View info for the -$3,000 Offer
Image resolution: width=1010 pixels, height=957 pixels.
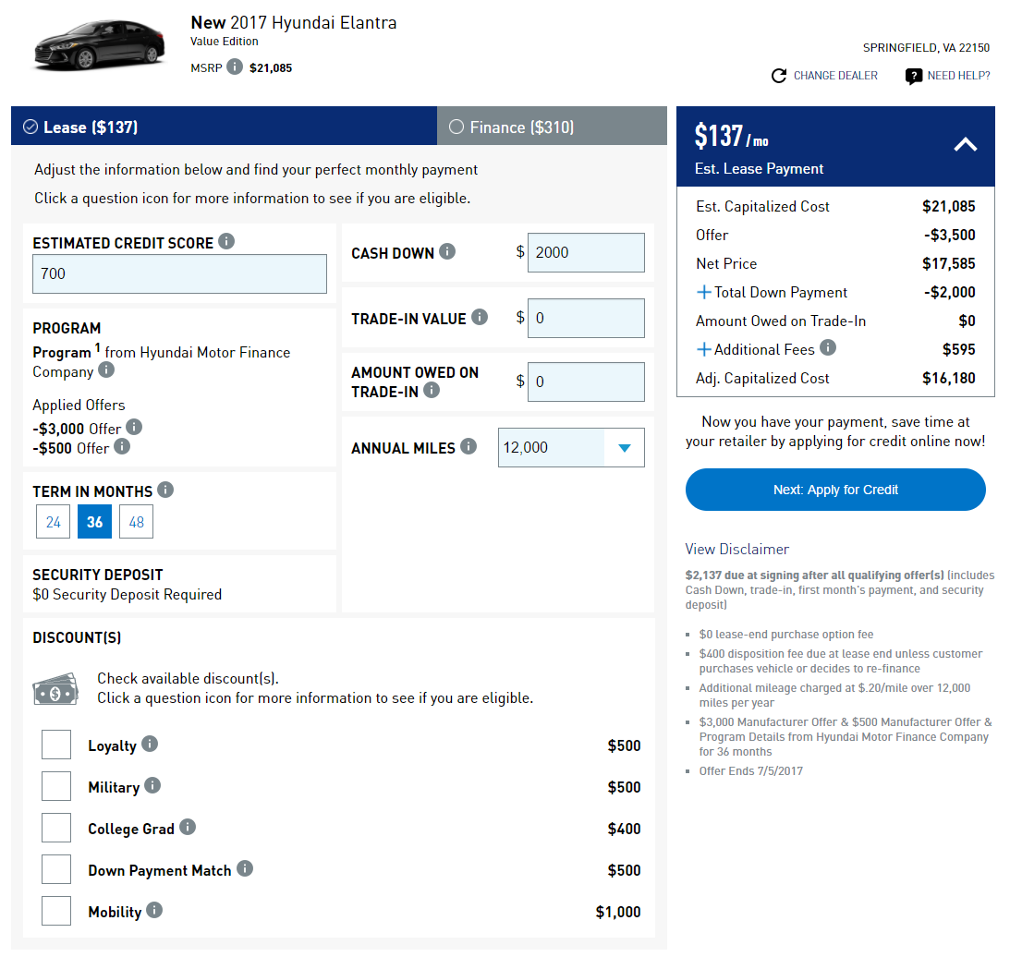click(134, 427)
